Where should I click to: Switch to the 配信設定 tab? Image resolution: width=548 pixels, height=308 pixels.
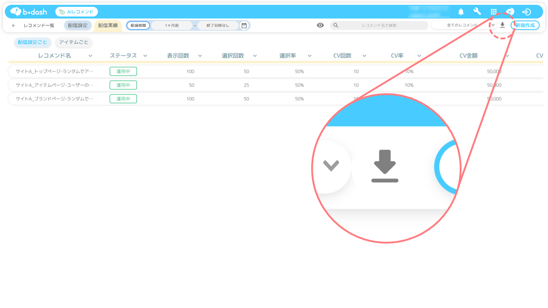point(78,25)
